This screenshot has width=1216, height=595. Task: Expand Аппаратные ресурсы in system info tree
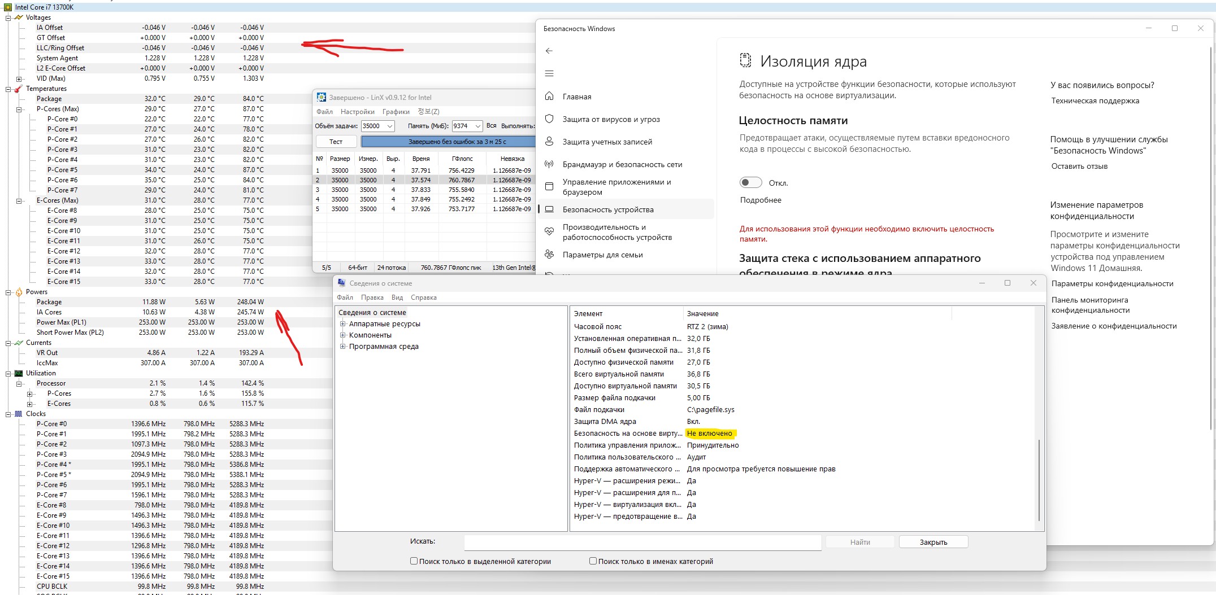342,323
